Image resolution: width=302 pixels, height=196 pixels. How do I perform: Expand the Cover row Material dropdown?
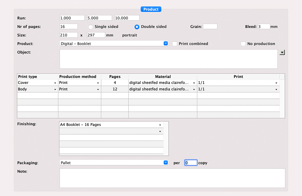click(194, 83)
